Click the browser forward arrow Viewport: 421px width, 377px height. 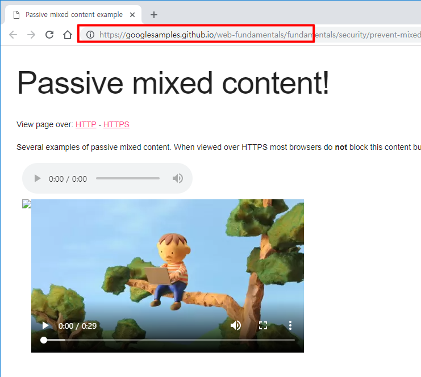pyautogui.click(x=31, y=35)
